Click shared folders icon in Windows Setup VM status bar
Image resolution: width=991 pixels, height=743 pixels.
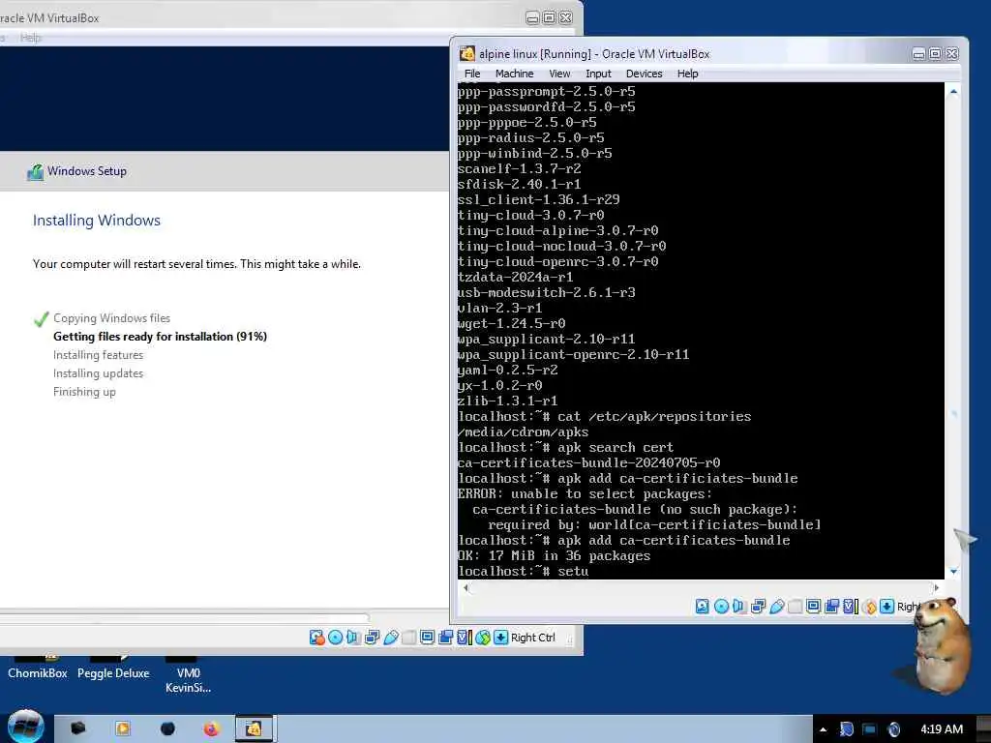pyautogui.click(x=409, y=638)
